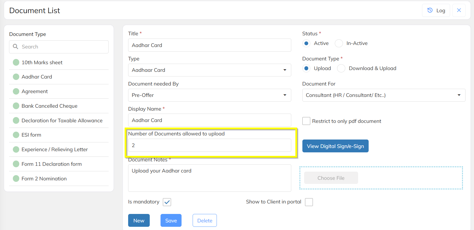Uncheck the Is mandatory checkbox
Image resolution: width=474 pixels, height=230 pixels.
167,202
